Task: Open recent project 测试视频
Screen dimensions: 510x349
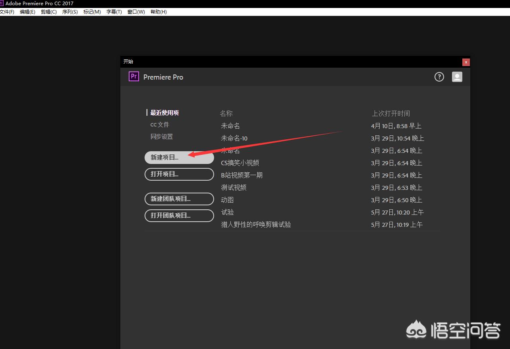Action: (x=234, y=187)
